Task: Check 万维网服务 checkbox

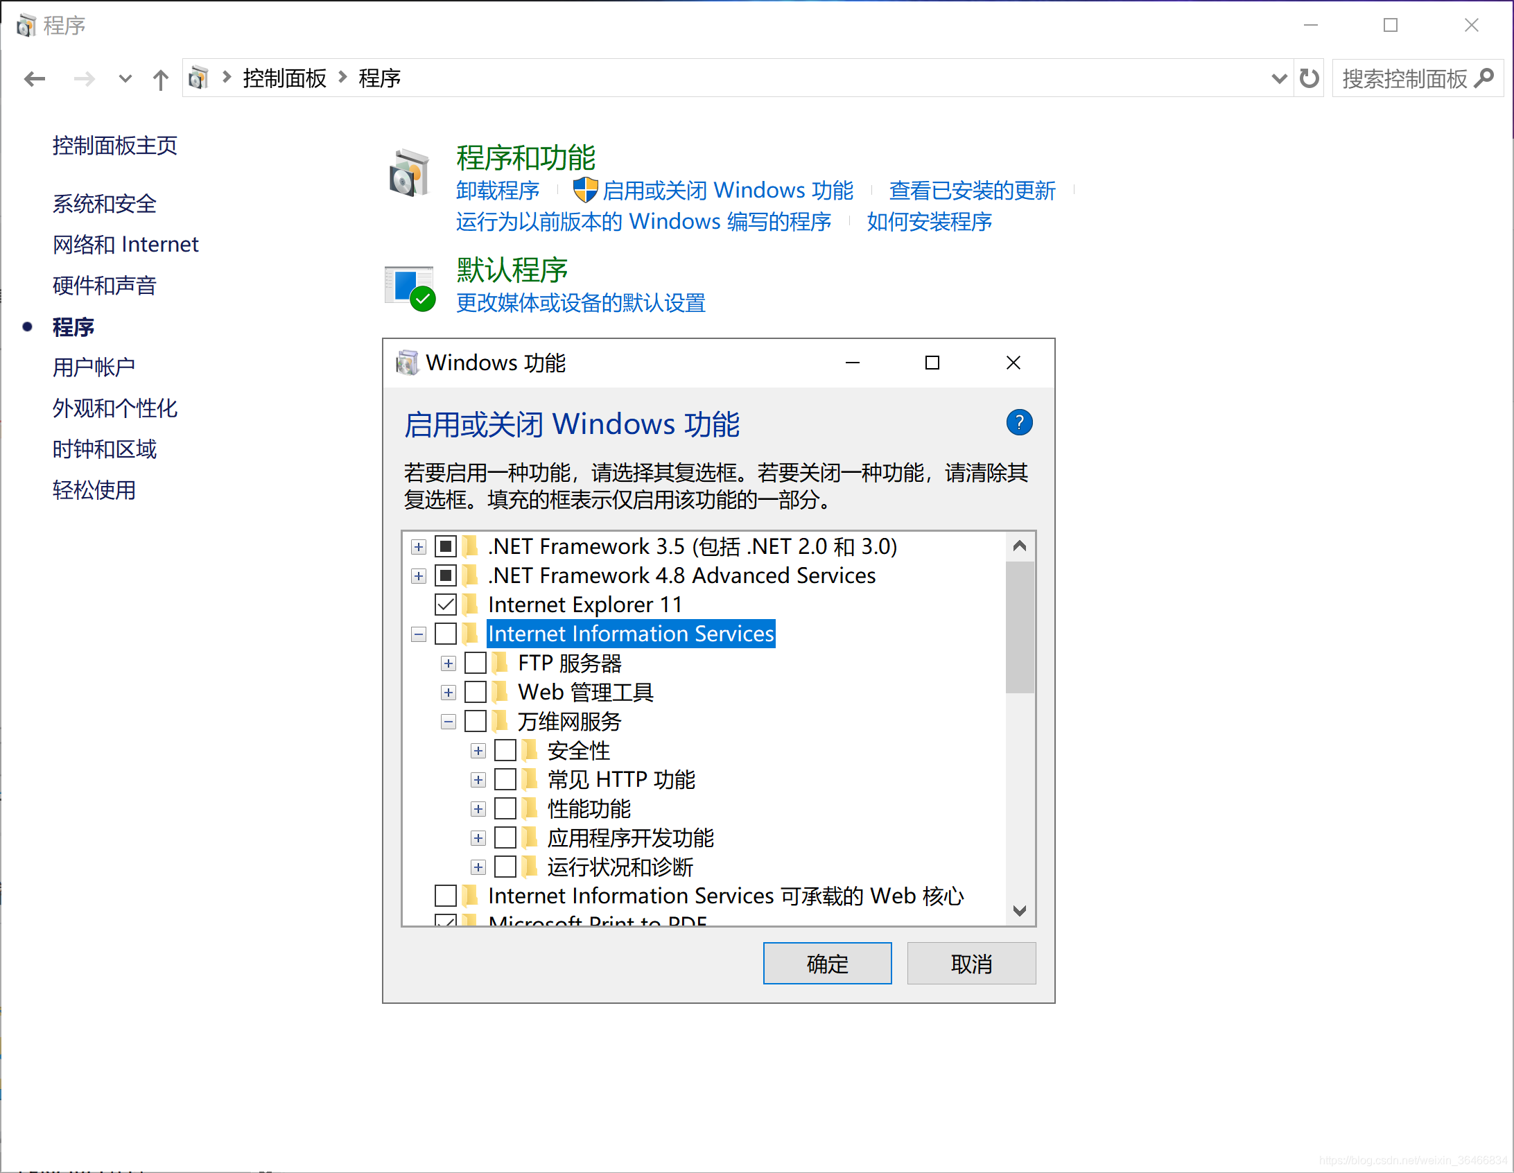Action: (x=476, y=722)
